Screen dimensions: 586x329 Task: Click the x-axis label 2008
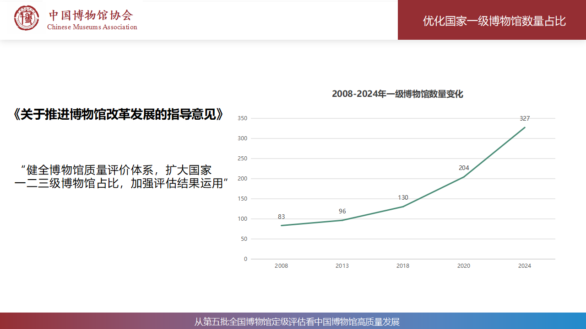tap(281, 266)
